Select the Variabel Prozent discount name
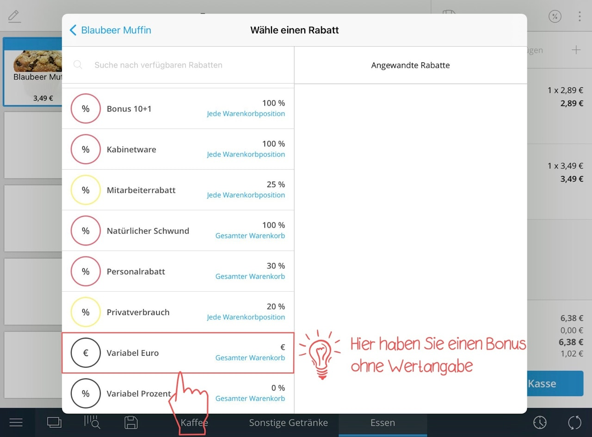The width and height of the screenshot is (592, 437). (139, 394)
